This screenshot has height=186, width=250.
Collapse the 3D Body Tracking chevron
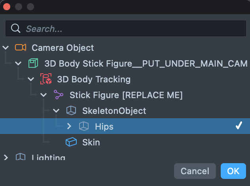[x=31, y=79]
